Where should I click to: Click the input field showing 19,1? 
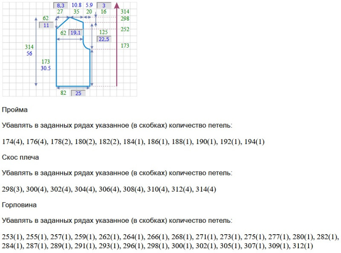click(76, 32)
